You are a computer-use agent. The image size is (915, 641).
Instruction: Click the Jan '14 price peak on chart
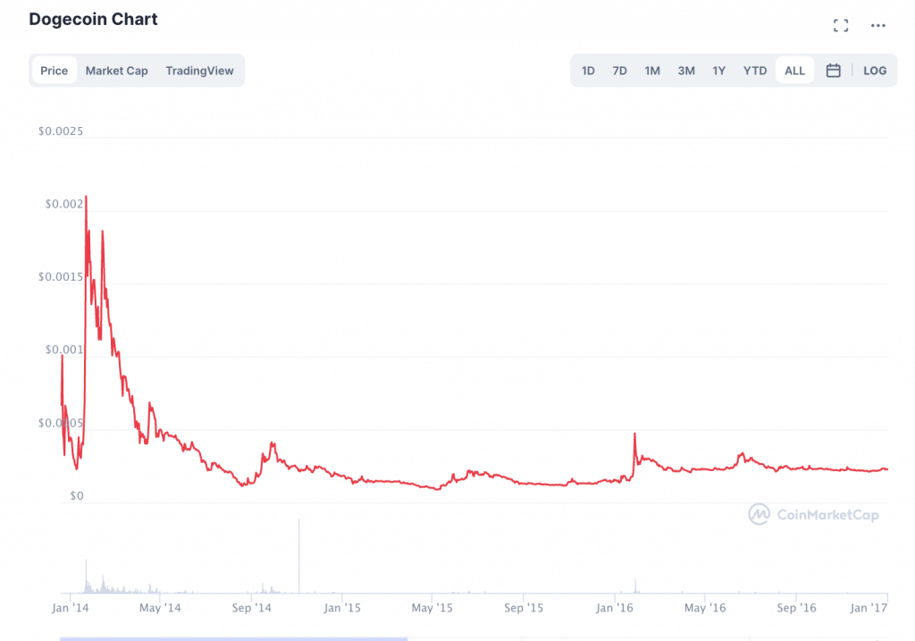(x=86, y=198)
